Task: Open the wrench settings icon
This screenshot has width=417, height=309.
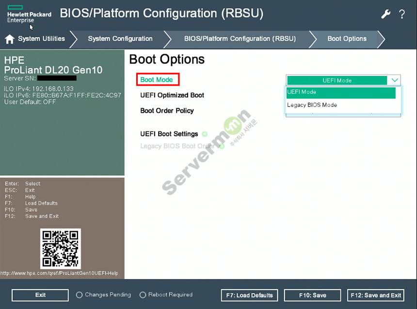Action: [385, 14]
